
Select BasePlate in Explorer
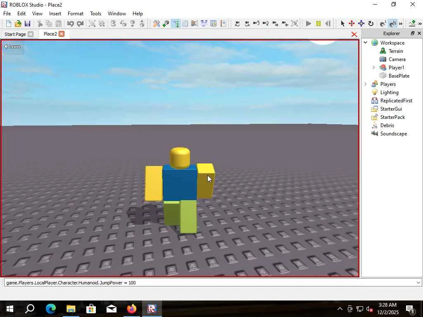(x=399, y=76)
